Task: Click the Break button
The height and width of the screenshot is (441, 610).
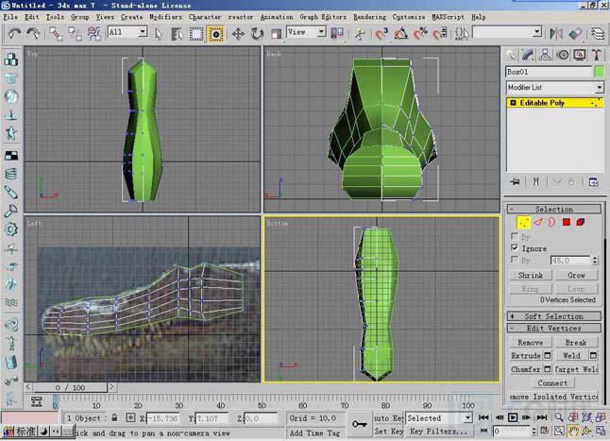Action: point(576,343)
